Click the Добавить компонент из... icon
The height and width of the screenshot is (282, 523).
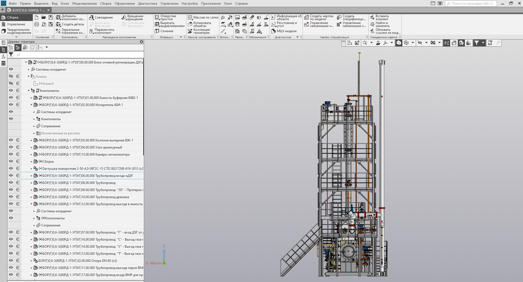click(58, 17)
